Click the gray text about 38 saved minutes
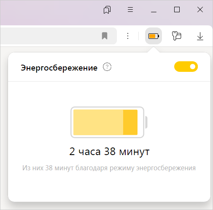The height and width of the screenshot is (210, 213). coord(109,168)
